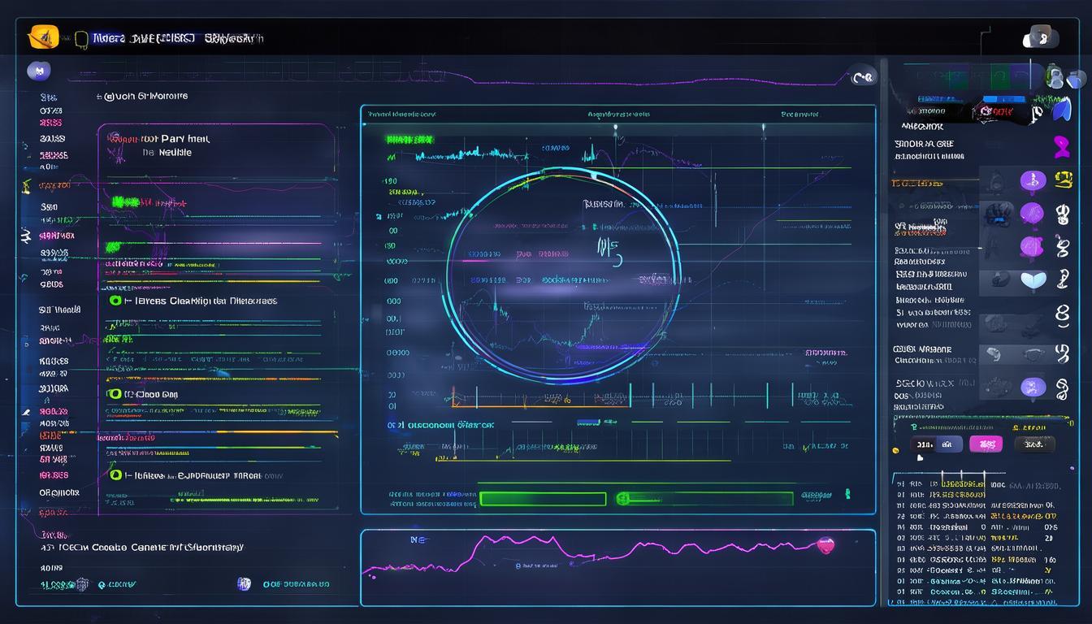Open the gray profile icon at top right

[x=1040, y=37]
